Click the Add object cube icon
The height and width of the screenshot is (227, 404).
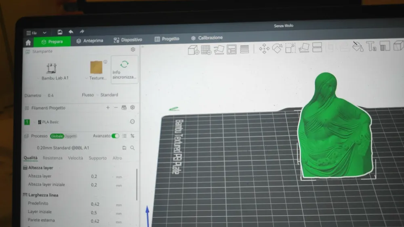point(193,50)
